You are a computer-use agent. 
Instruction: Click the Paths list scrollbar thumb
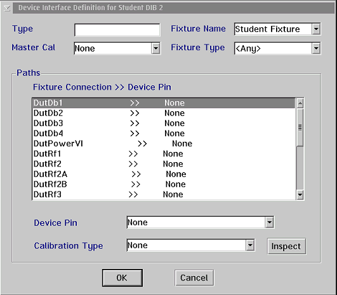[x=300, y=128]
